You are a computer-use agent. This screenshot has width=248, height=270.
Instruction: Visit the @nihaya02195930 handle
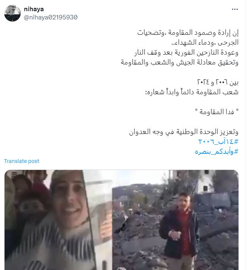51,17
